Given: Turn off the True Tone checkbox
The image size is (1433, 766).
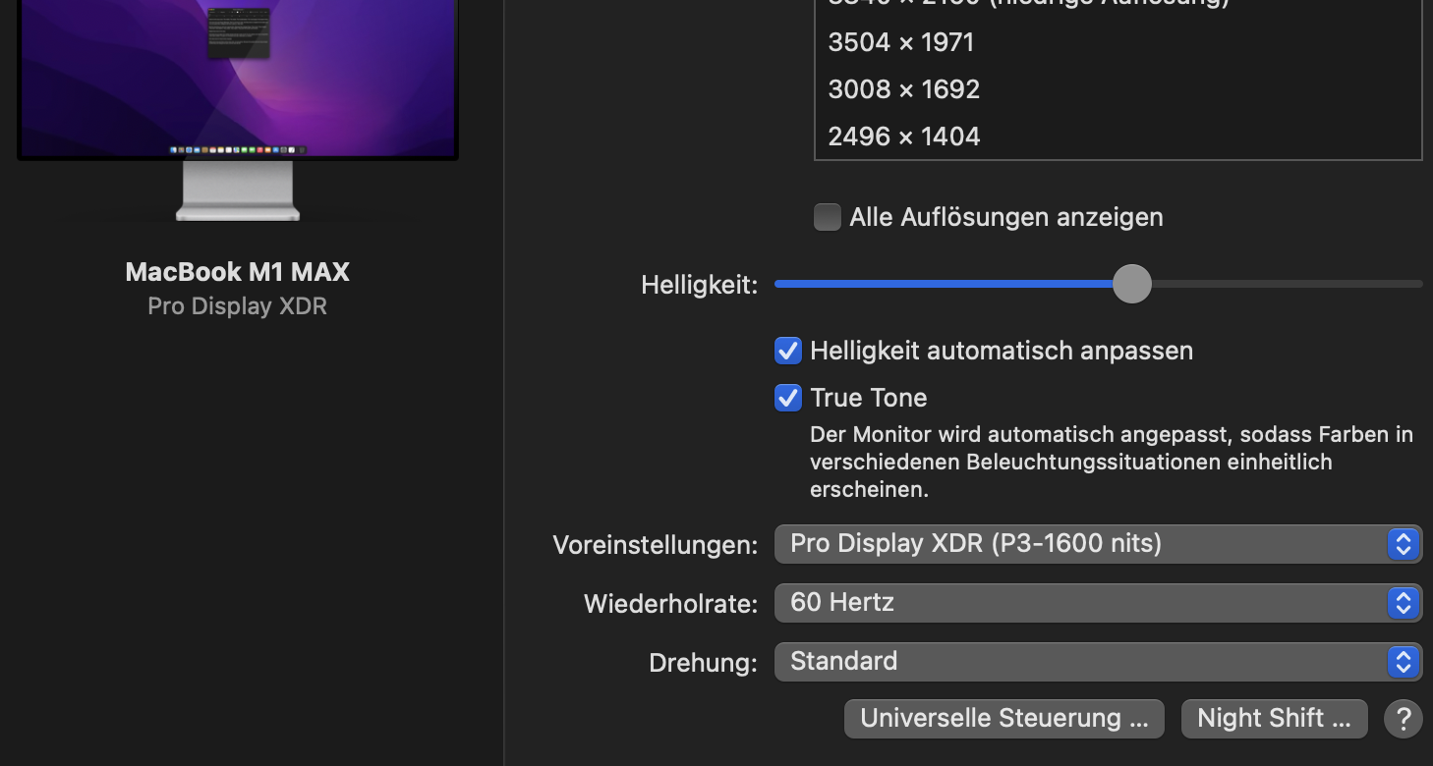Looking at the screenshot, I should click(x=788, y=398).
